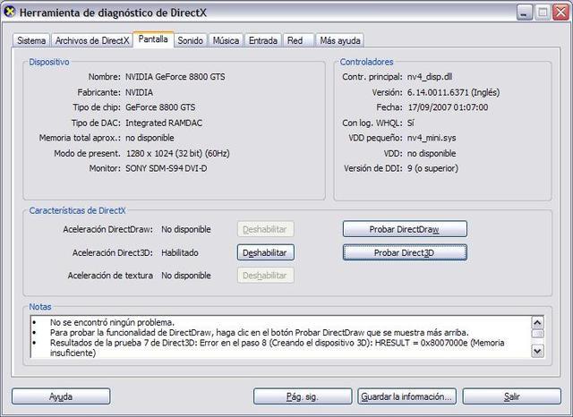Click the 1280 x 1024 (32 bit) (60Hz) text
573x417 pixels.
(178, 153)
